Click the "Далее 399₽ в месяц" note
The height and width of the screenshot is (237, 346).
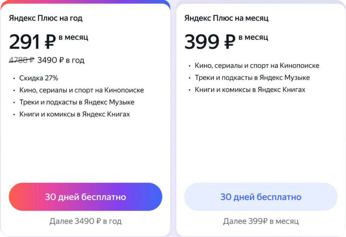pyautogui.click(x=261, y=221)
